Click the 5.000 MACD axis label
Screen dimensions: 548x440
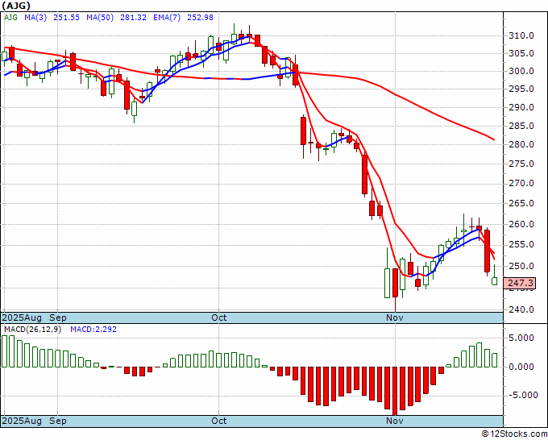pyautogui.click(x=521, y=338)
